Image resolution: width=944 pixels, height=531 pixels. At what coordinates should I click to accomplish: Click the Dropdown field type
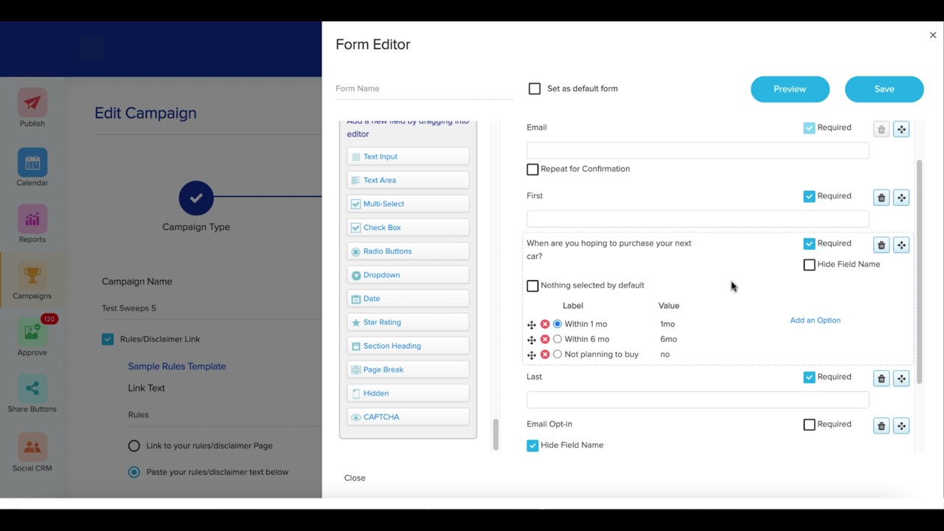(408, 274)
